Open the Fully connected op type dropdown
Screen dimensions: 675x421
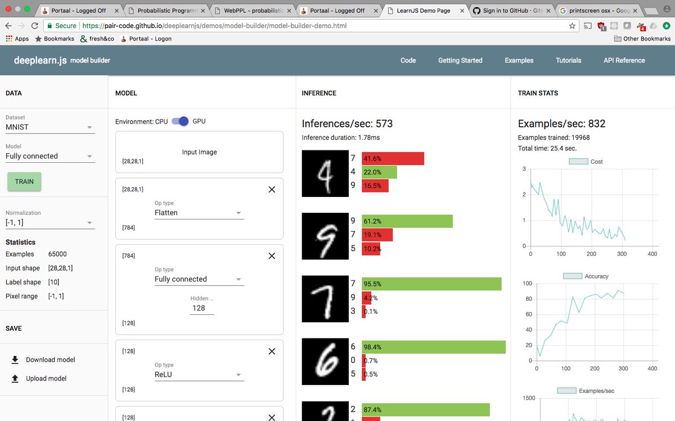coord(199,279)
